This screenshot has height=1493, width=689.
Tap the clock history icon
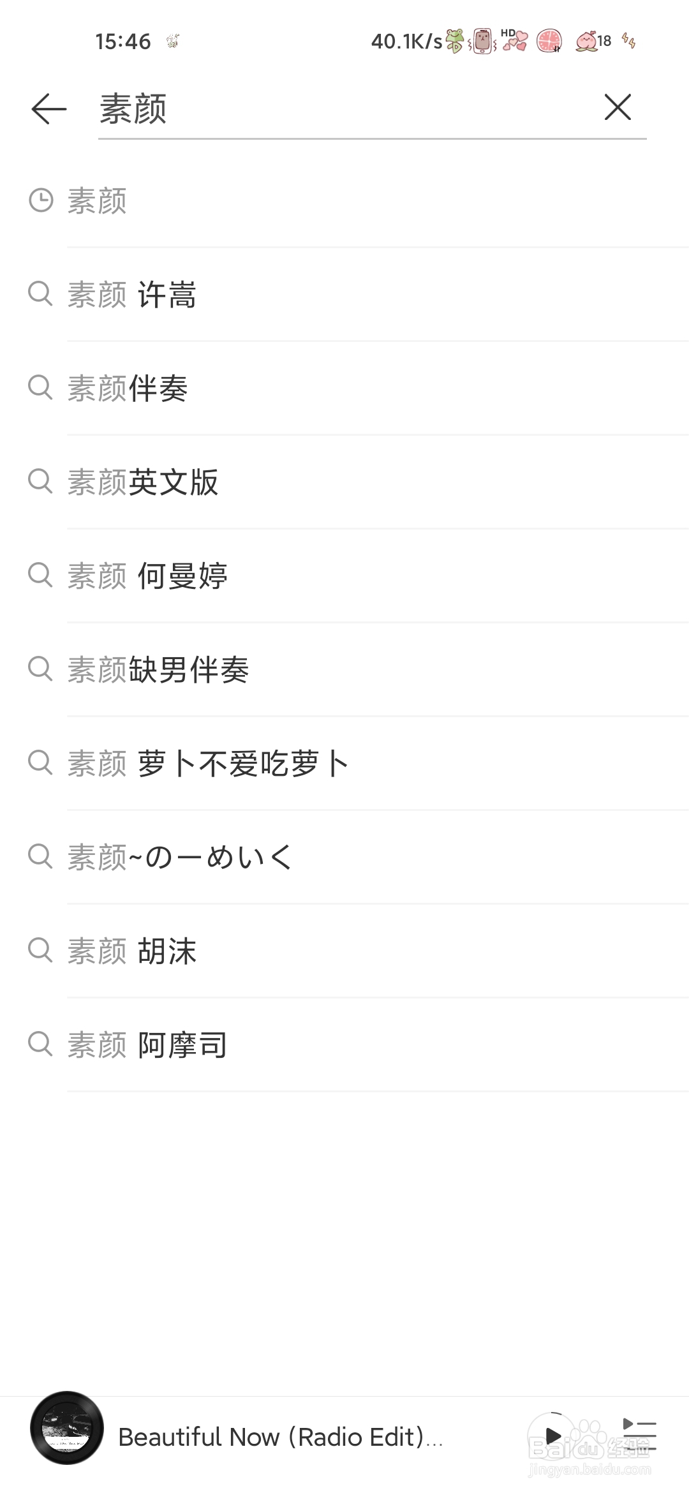[41, 200]
